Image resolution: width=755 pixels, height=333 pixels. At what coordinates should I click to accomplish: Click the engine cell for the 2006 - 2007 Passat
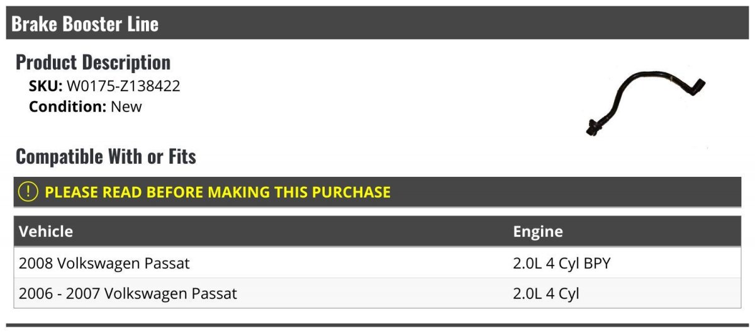[546, 293]
